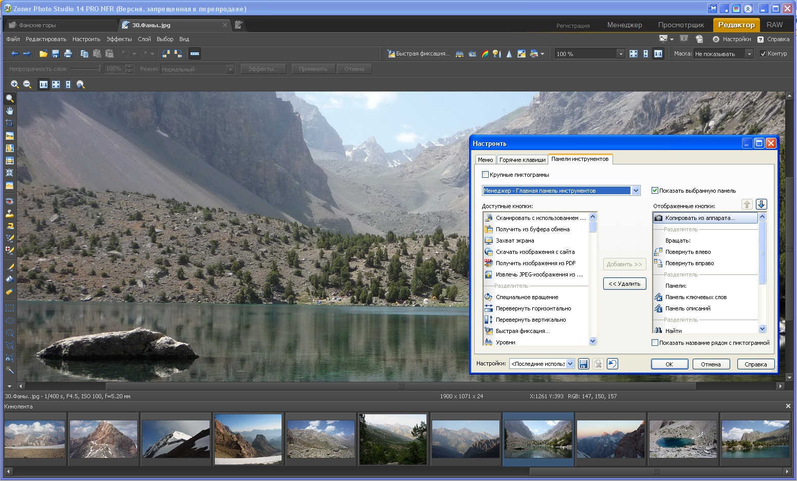Select the red-eye removal tool

[9, 201]
